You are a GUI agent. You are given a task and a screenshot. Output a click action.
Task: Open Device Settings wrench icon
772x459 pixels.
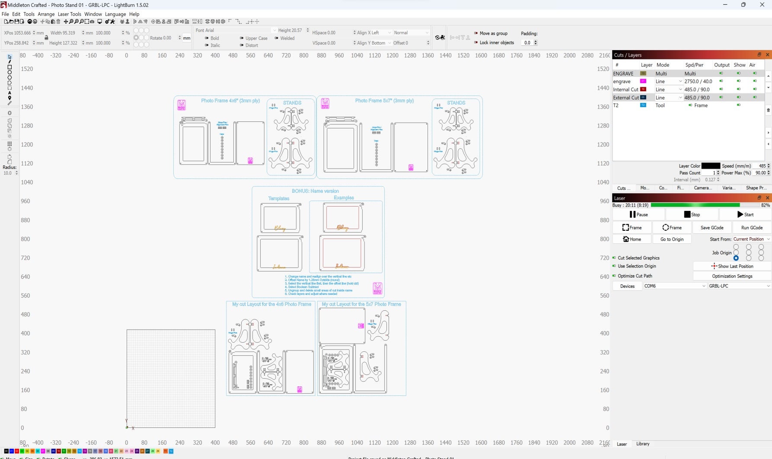tap(112, 21)
